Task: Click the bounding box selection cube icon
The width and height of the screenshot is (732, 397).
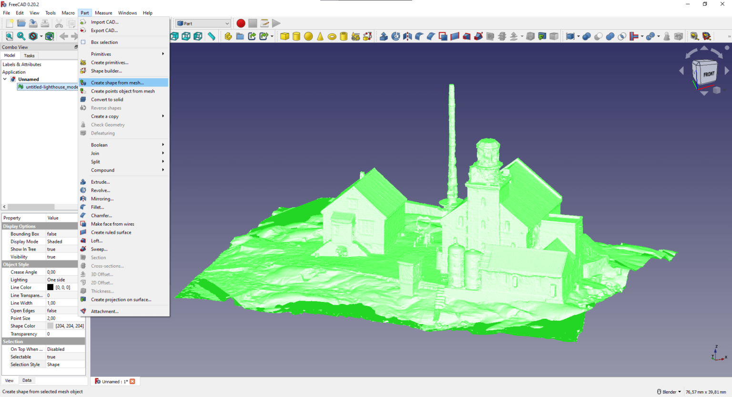Action: 50,36
